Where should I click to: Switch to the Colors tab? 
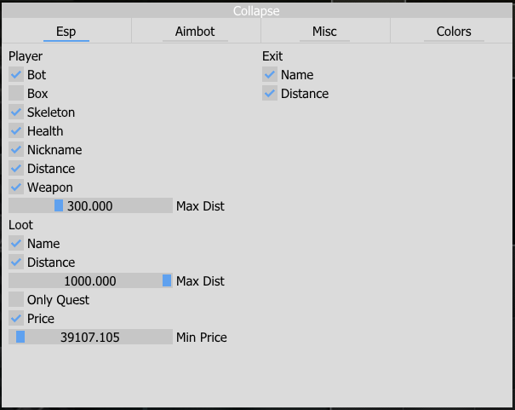click(x=453, y=32)
